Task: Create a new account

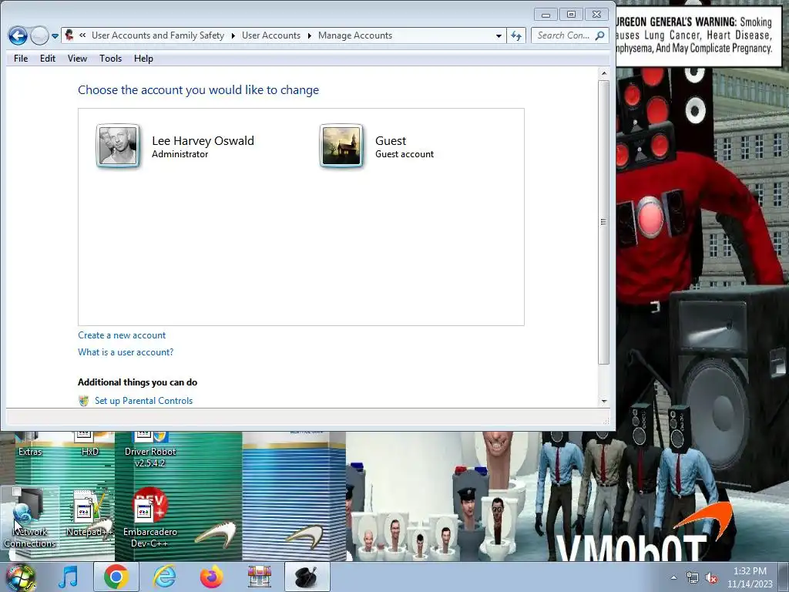Action: [122, 335]
